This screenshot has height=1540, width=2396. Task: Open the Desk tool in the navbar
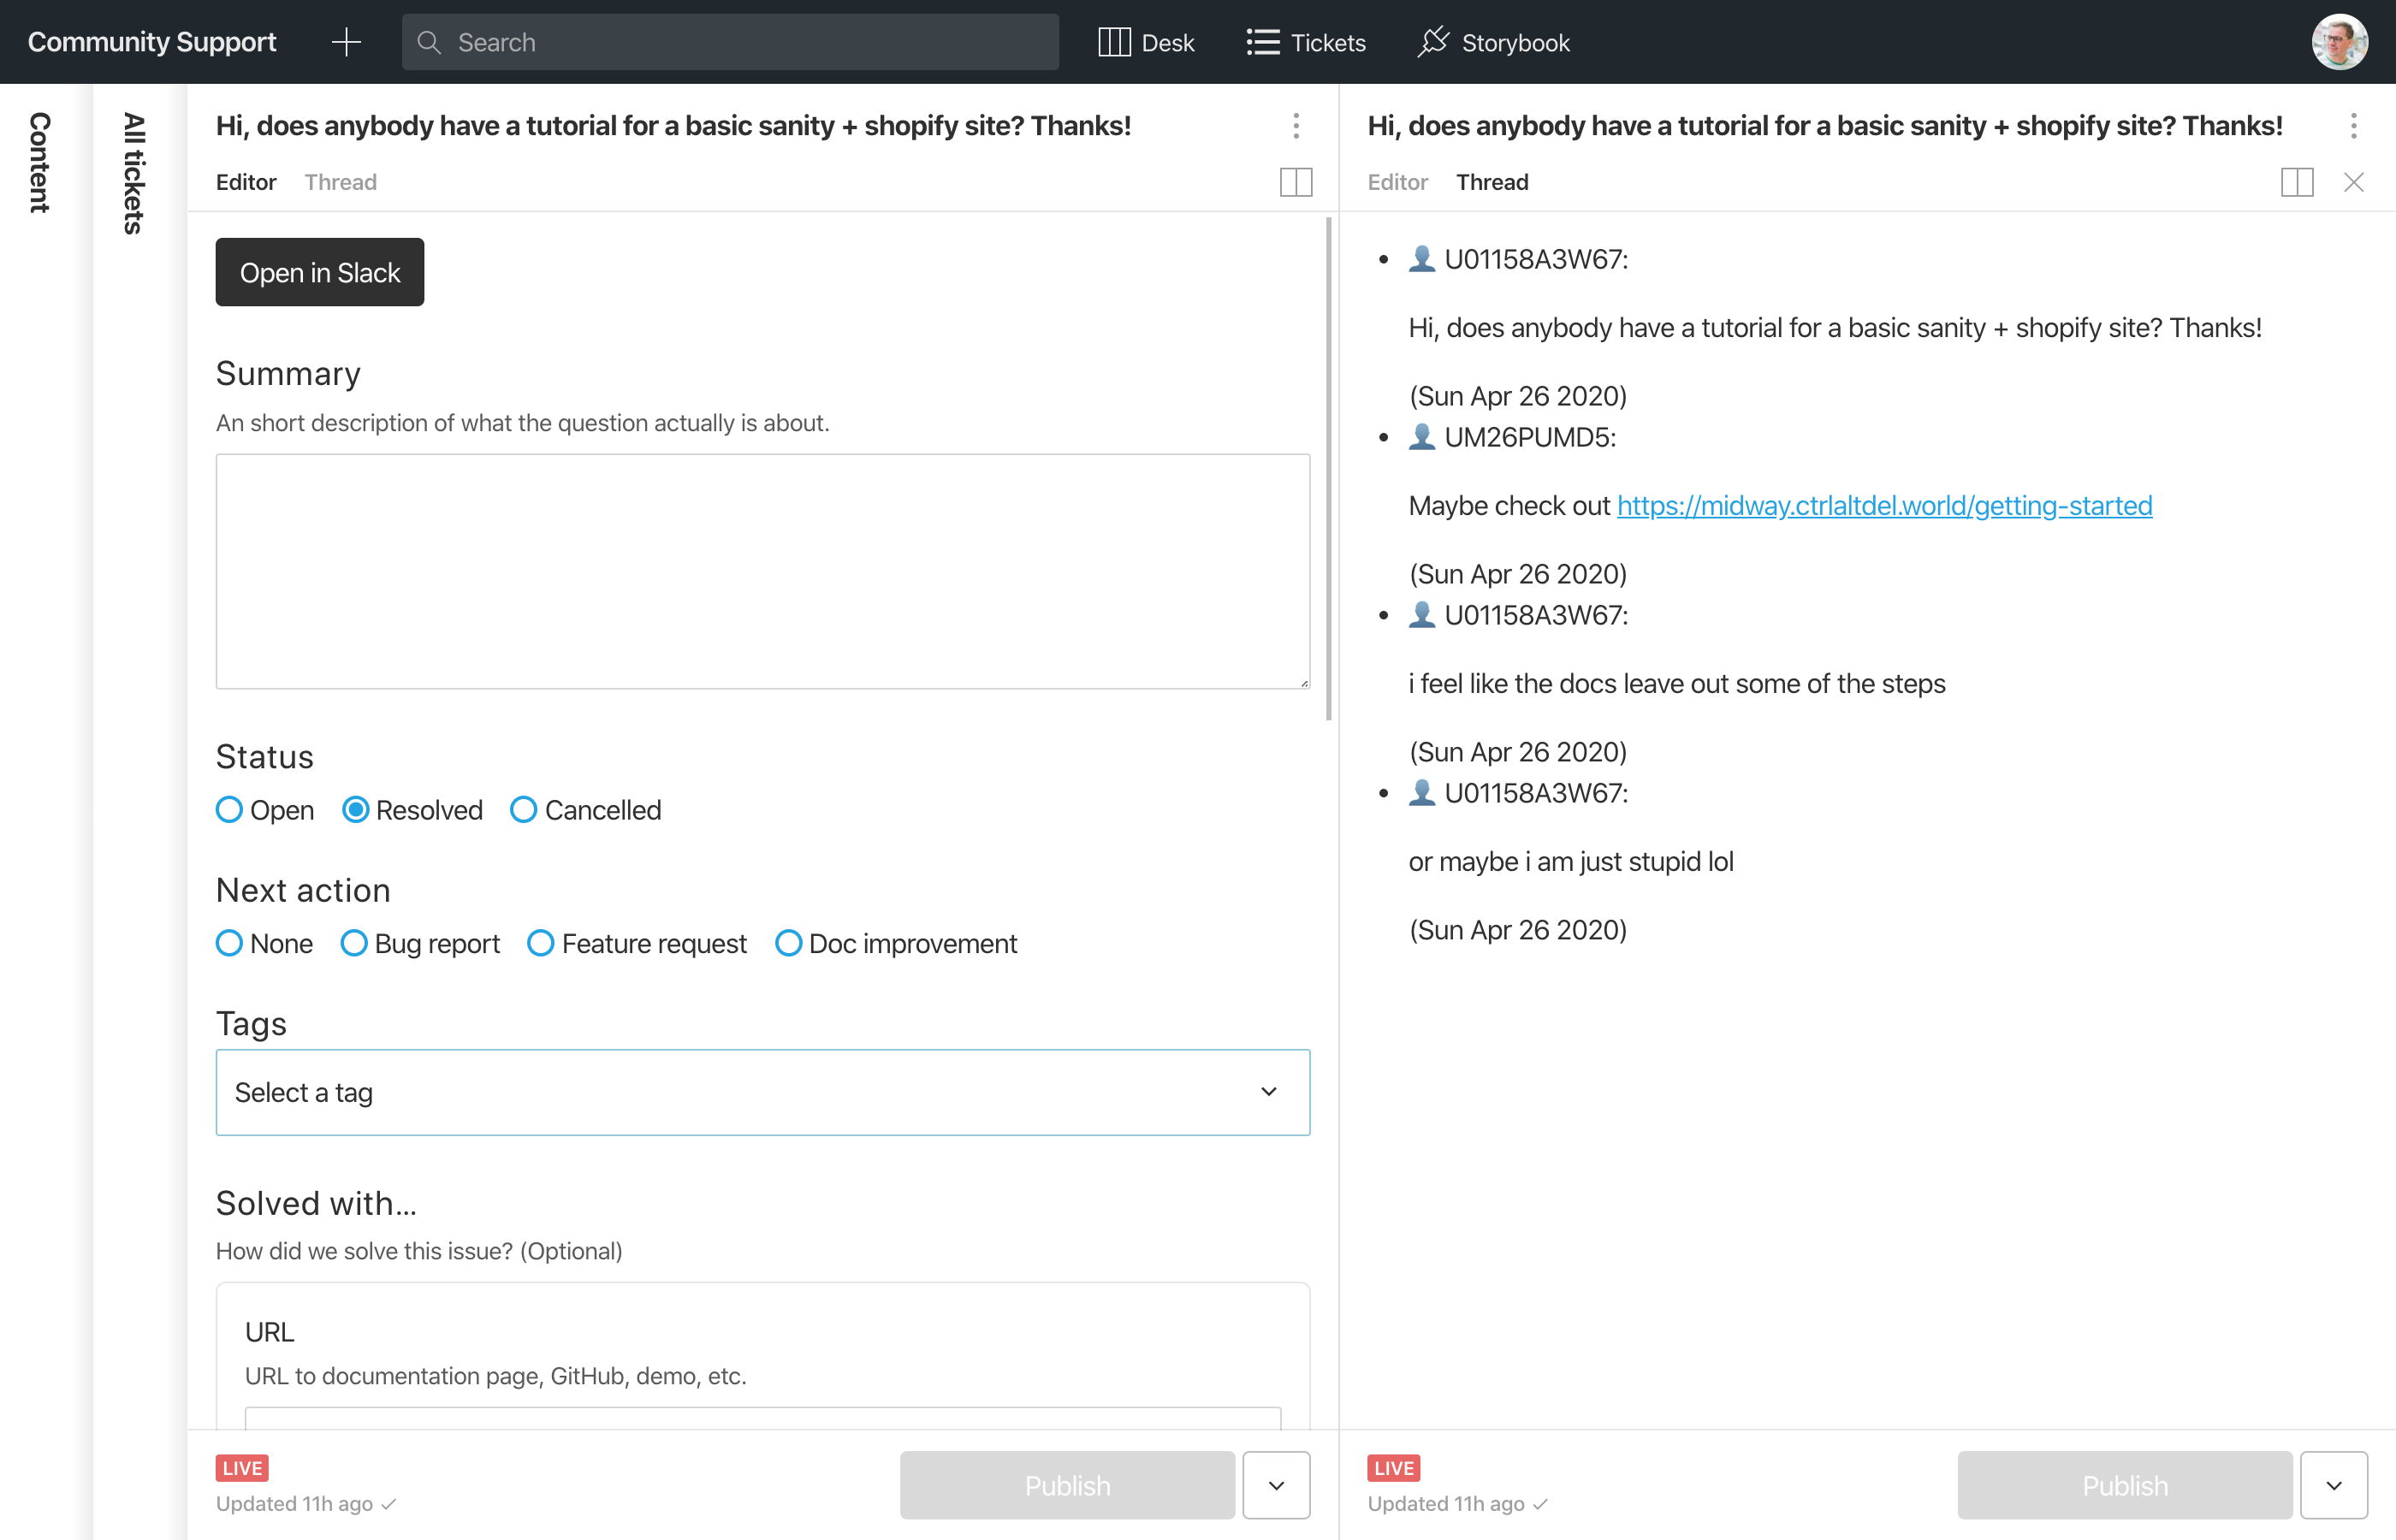pos(1146,42)
